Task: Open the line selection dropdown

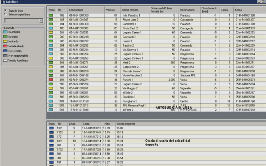Action: tap(41, 21)
